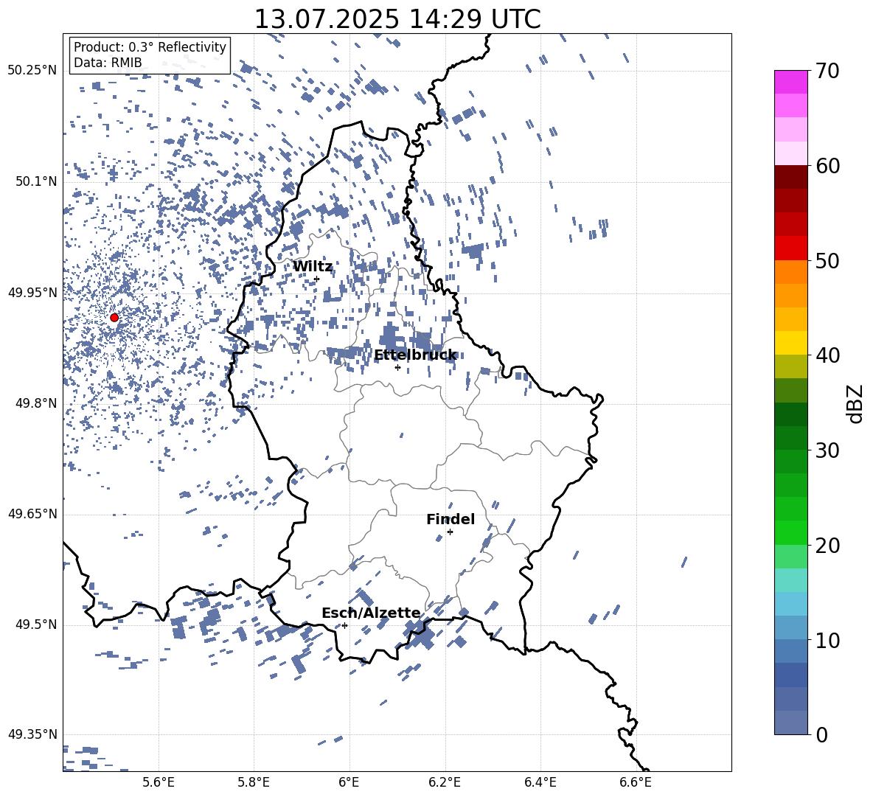Click the Esch/Alzette city label
873x797 pixels.
[x=371, y=613]
